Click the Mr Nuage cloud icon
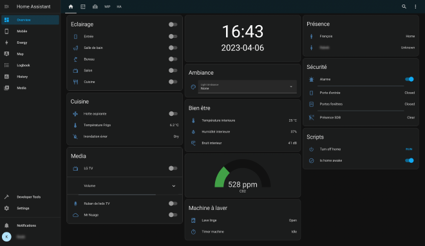The height and width of the screenshot is (246, 425). point(75,215)
